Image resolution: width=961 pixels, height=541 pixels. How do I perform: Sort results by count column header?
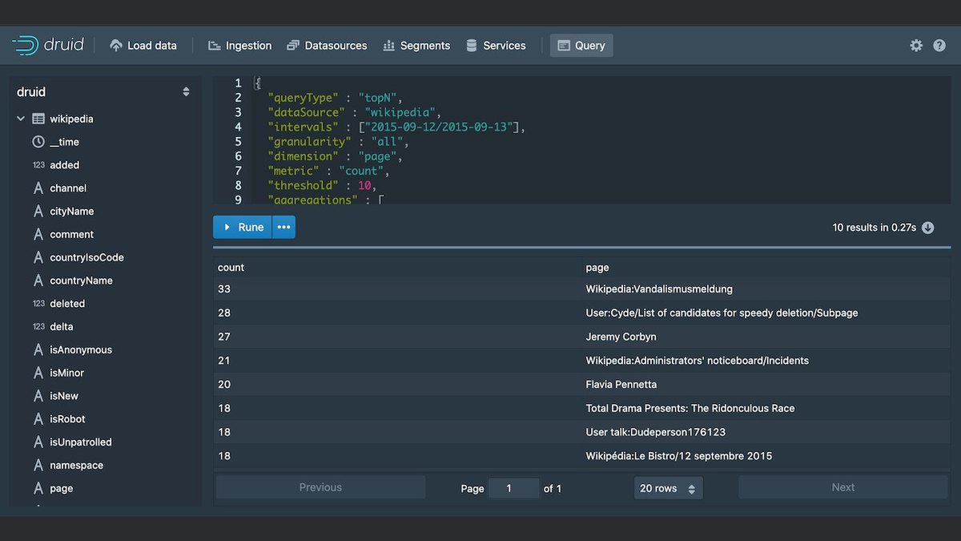click(x=231, y=268)
